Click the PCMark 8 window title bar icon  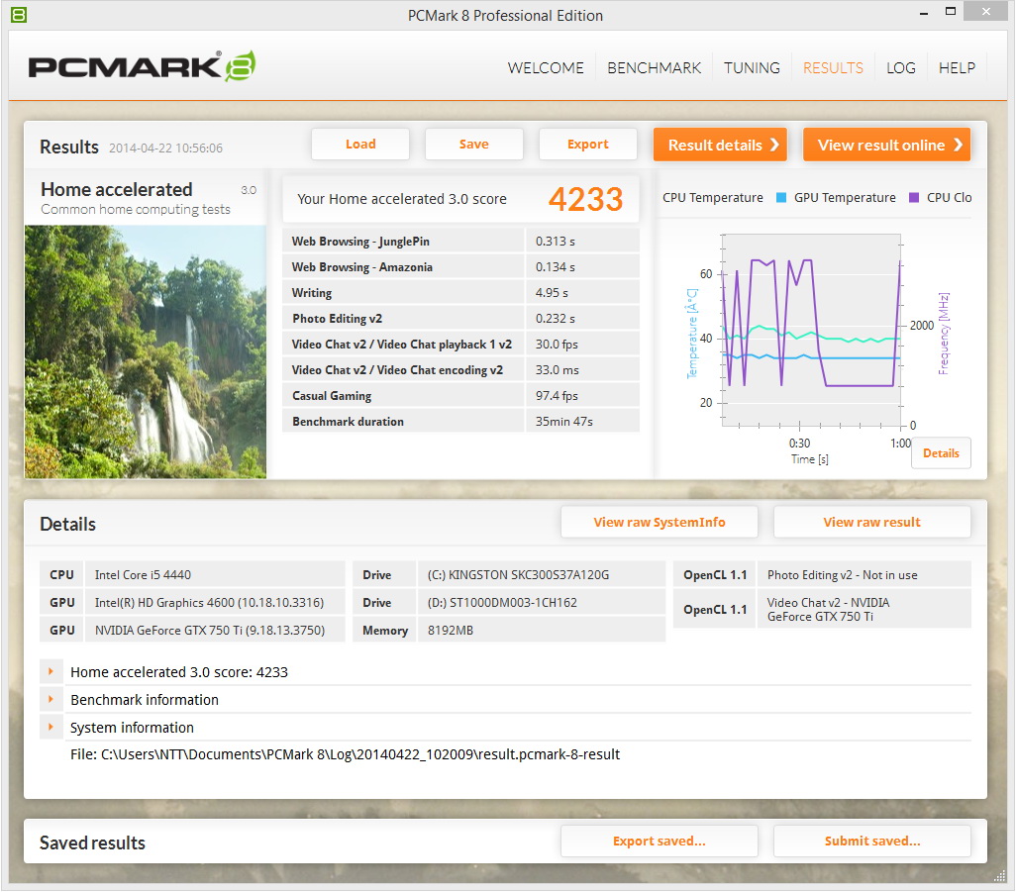point(19,14)
